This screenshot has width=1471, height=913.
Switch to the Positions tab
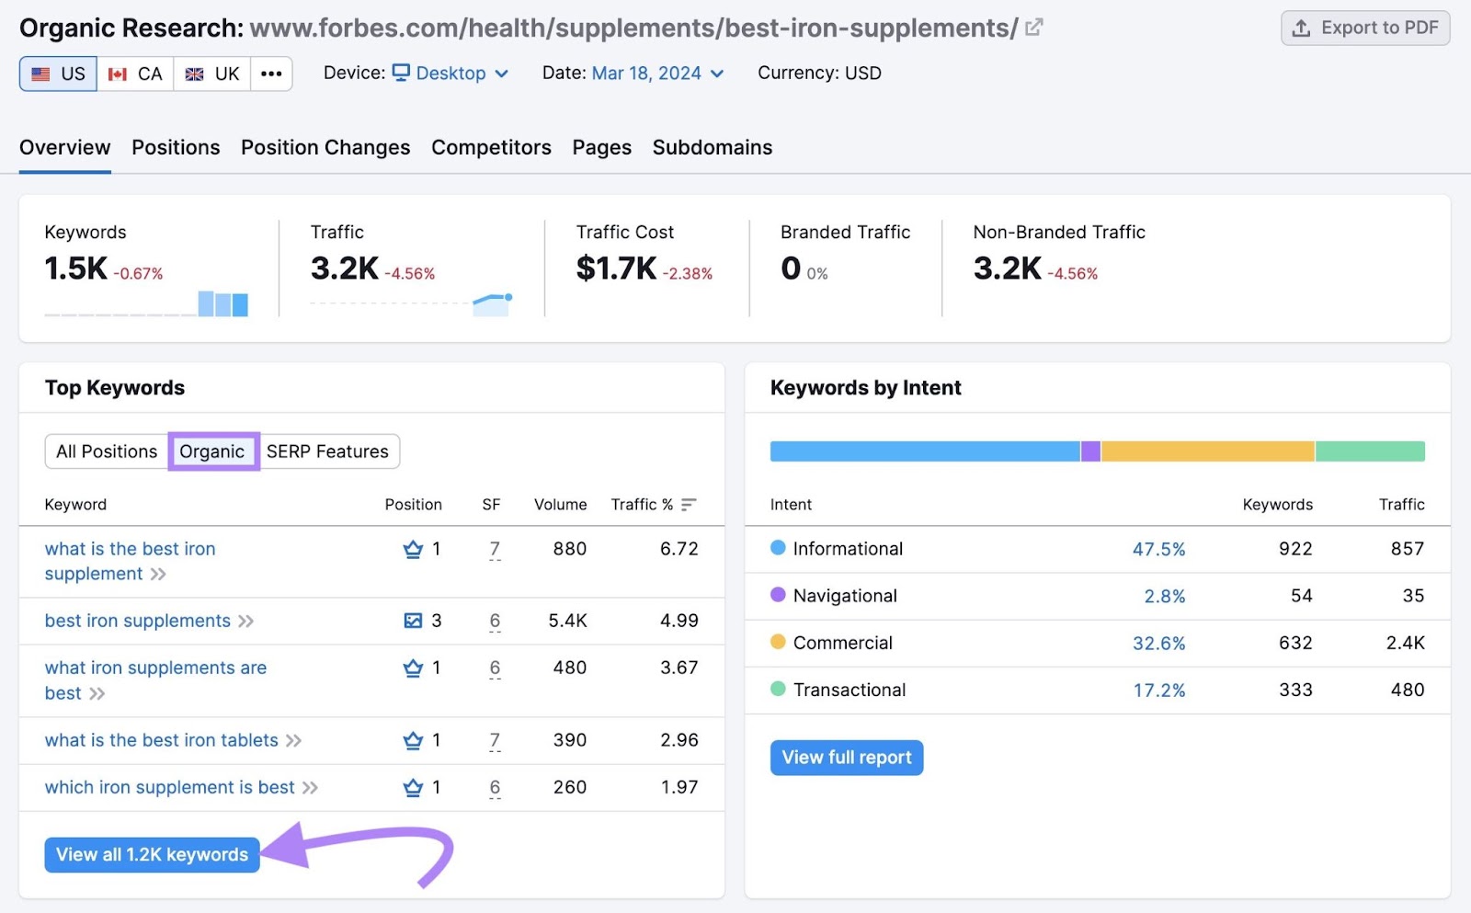point(175,147)
